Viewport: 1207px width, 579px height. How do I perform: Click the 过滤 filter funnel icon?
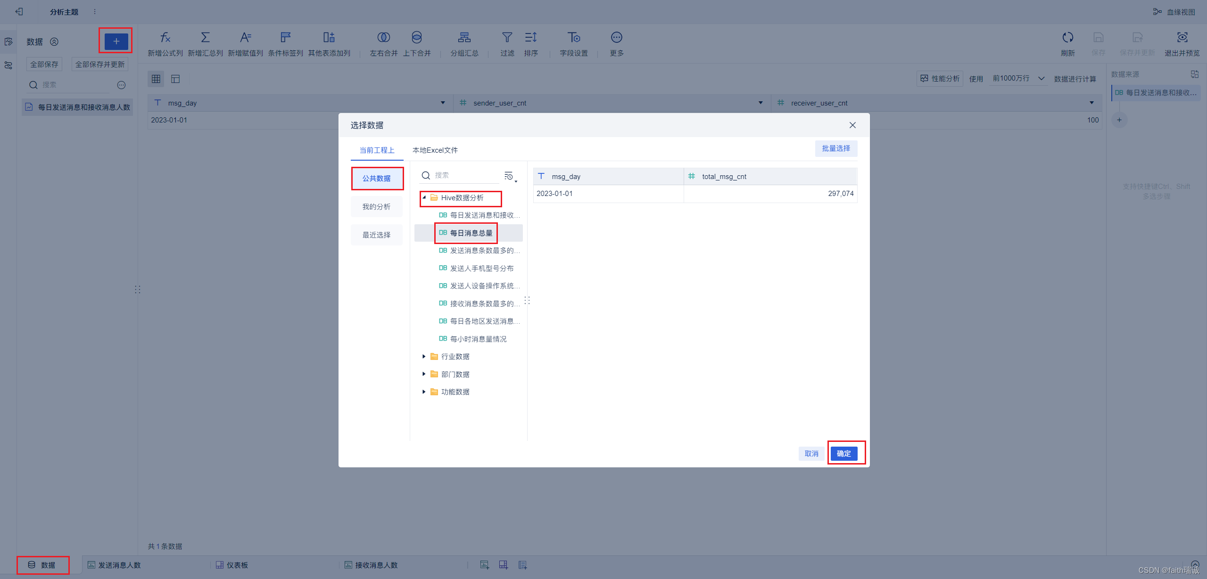point(507,37)
